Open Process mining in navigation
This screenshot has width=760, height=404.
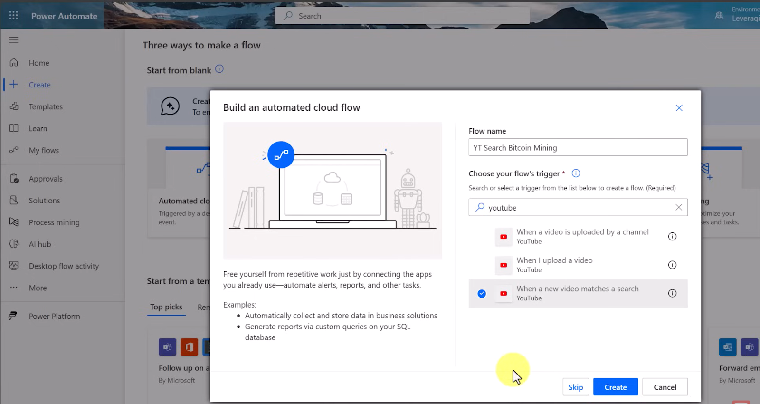click(x=54, y=222)
